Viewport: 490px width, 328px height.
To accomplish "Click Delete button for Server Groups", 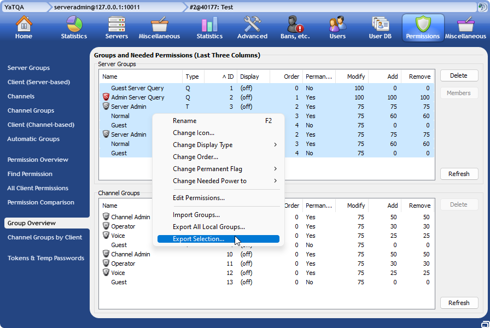I will click(459, 75).
